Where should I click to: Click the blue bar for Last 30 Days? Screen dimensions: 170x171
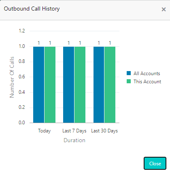tap(99, 85)
